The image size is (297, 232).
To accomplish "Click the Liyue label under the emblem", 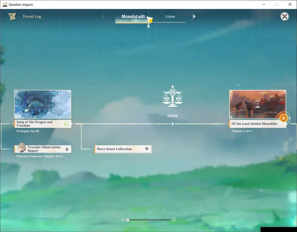I will click(173, 115).
